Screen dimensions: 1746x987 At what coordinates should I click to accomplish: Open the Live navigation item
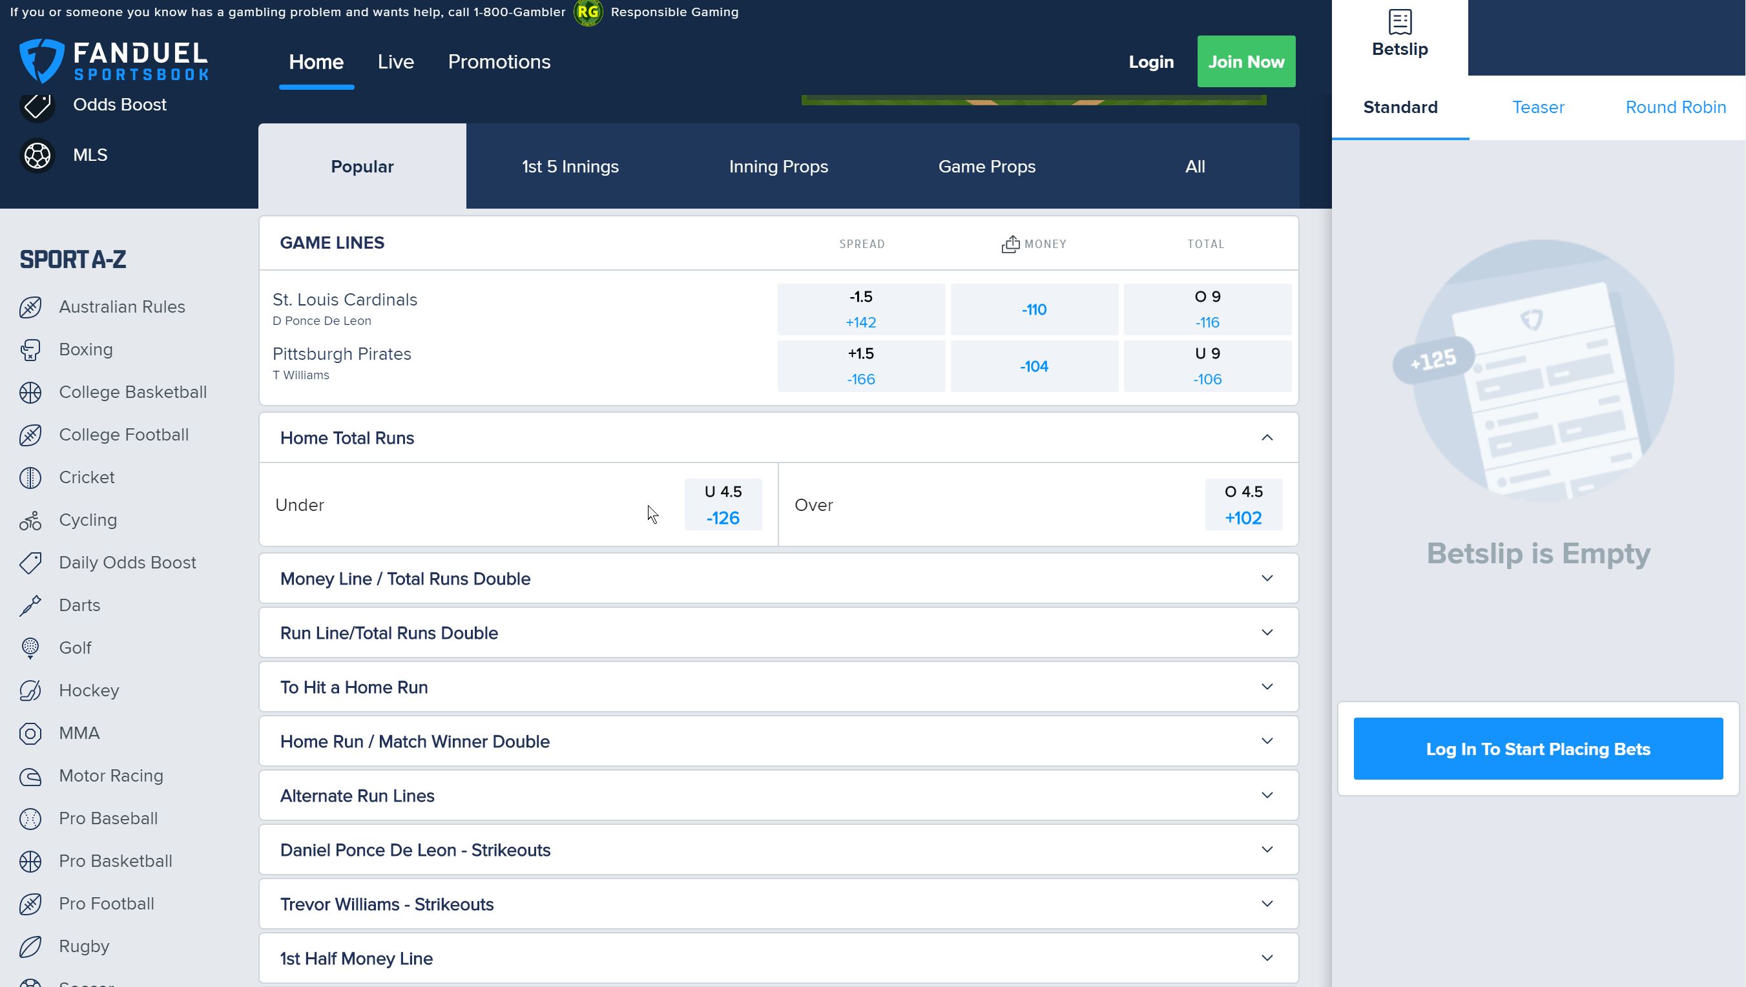(x=396, y=62)
